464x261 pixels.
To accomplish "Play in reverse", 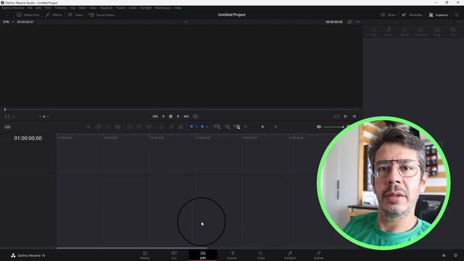I will pyautogui.click(x=163, y=117).
